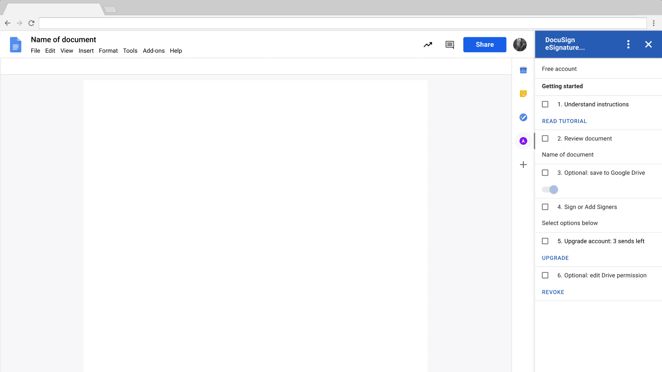Screen dimensions: 662x372
Task: Click the Share button
Action: click(484, 44)
